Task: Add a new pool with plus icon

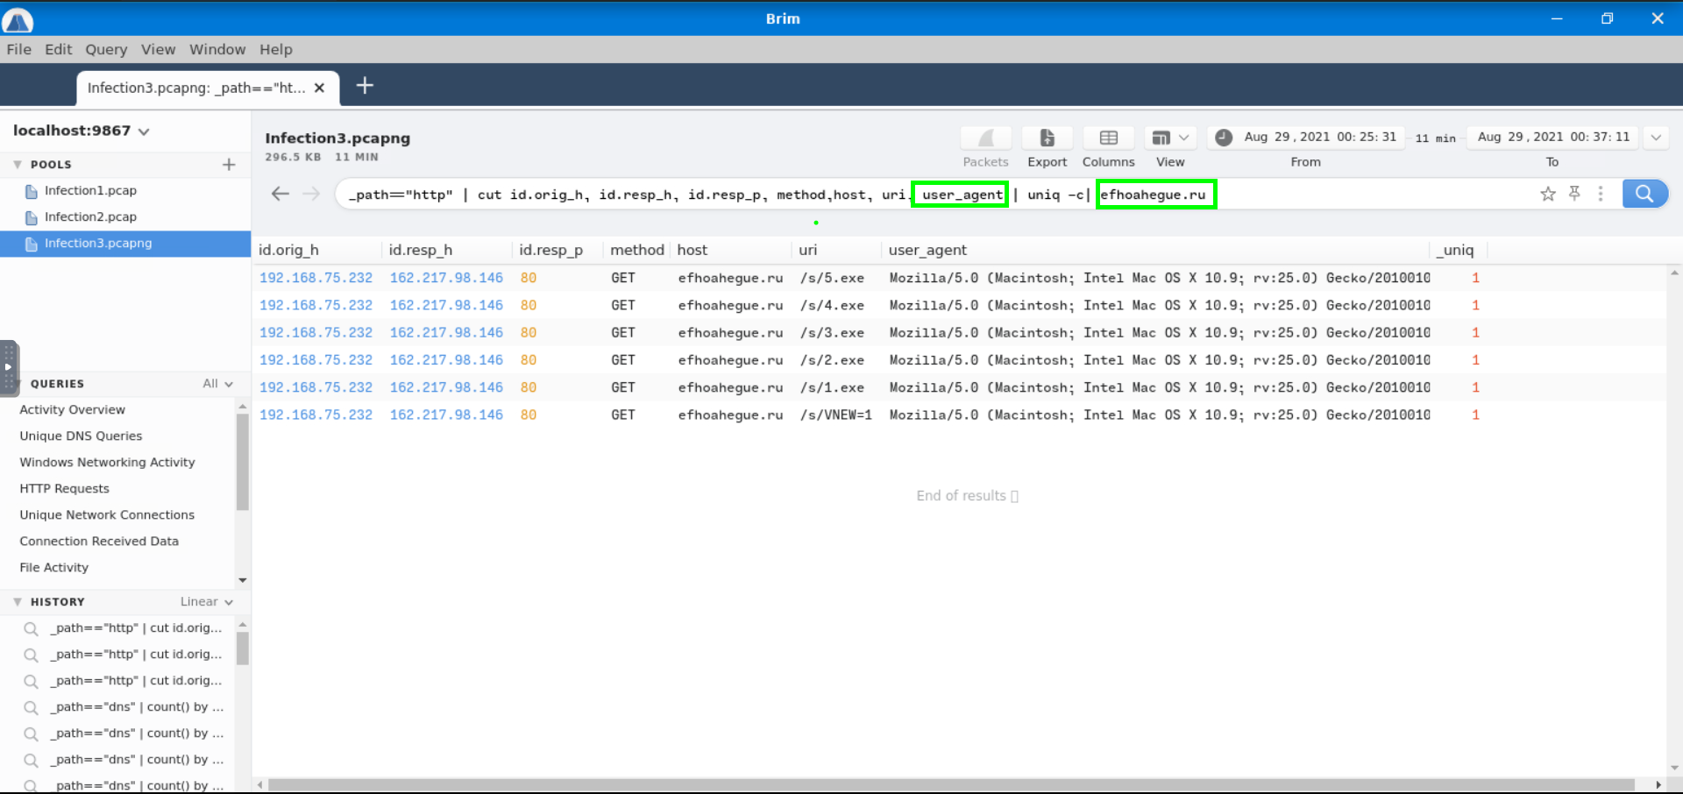Action: (229, 165)
